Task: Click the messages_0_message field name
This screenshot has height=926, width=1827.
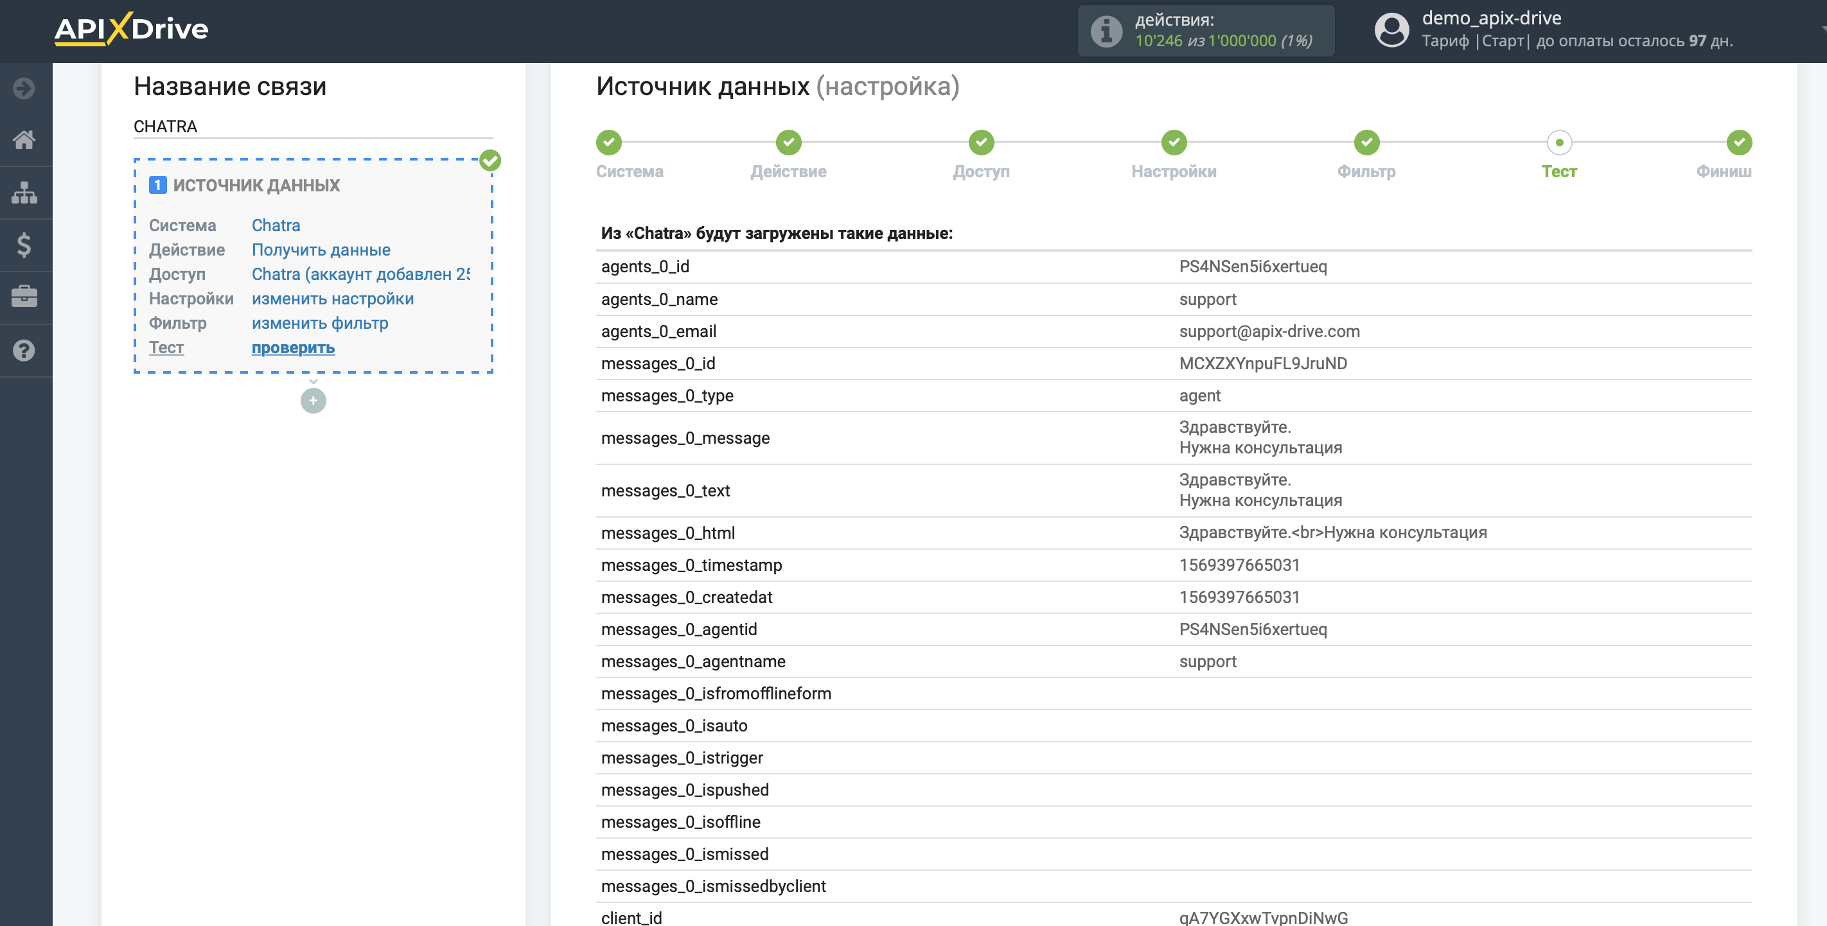Action: click(x=685, y=438)
